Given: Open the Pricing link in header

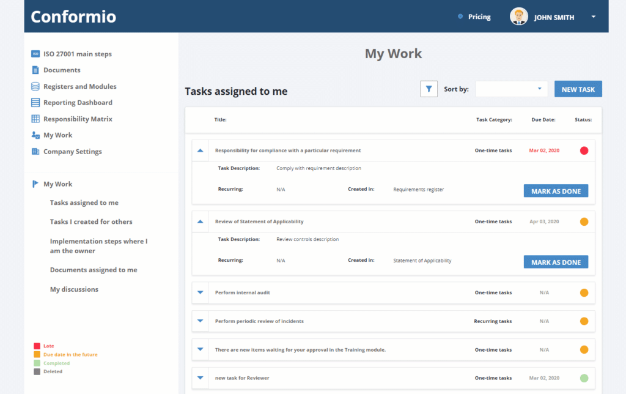Looking at the screenshot, I should click(x=479, y=17).
